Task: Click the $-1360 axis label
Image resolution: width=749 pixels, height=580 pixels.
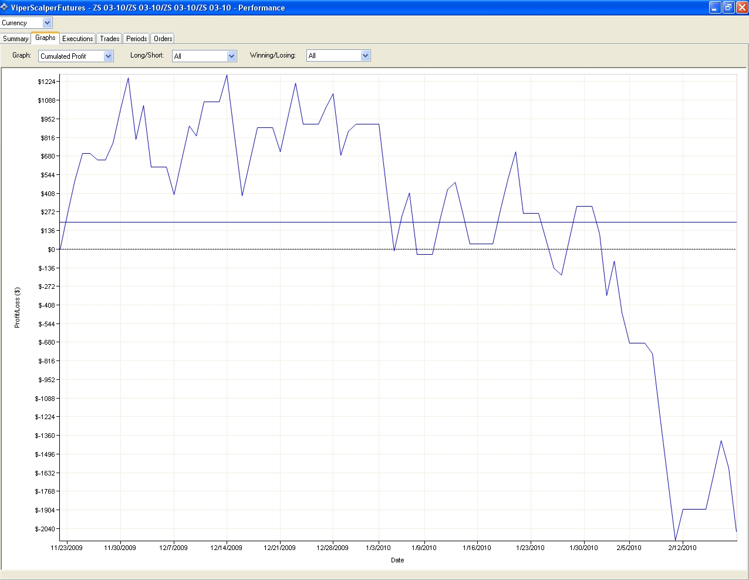Action: [45, 436]
